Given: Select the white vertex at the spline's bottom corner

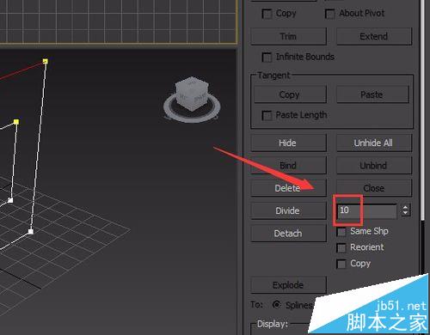Looking at the screenshot, I should click(30, 232).
